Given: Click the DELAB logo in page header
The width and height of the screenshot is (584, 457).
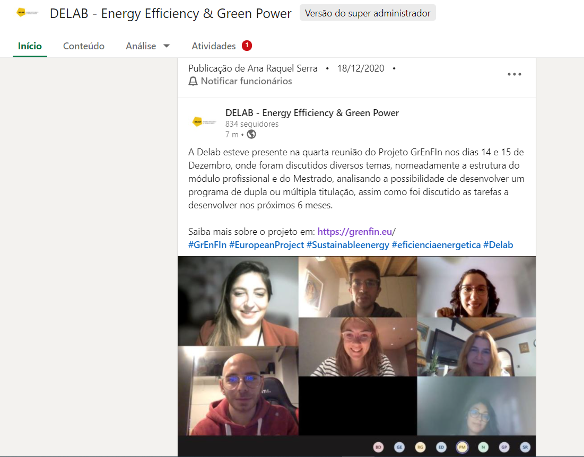Looking at the screenshot, I should 27,12.
